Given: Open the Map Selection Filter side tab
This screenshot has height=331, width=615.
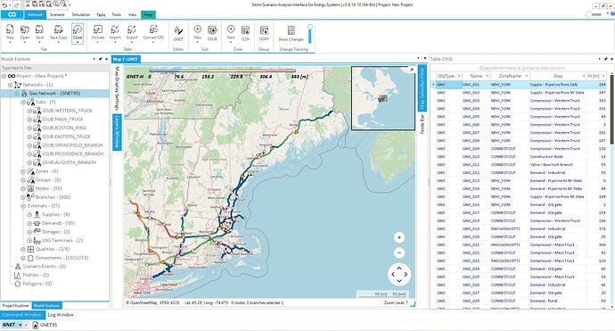Looking at the screenshot, I should (x=422, y=88).
